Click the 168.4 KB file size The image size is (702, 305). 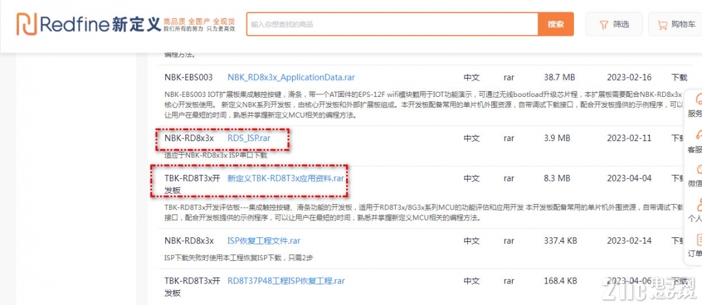click(561, 281)
